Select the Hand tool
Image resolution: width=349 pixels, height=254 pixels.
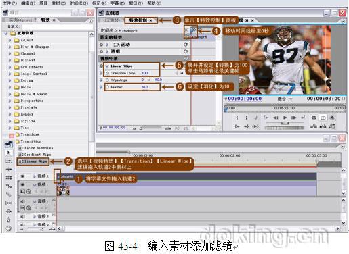(9, 228)
